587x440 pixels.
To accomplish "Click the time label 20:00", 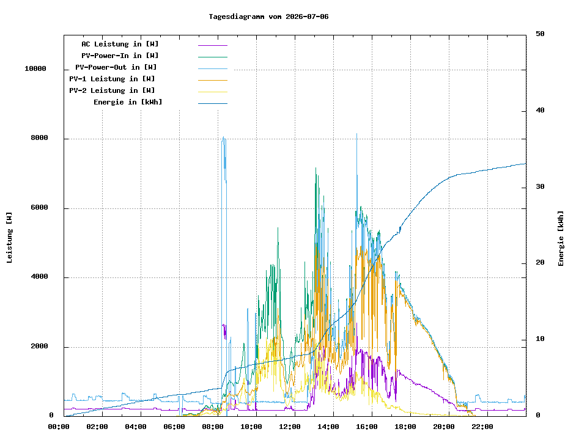I will pos(444,427).
